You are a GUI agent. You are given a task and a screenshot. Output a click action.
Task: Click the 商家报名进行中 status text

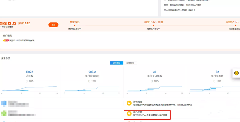(x=75, y=29)
